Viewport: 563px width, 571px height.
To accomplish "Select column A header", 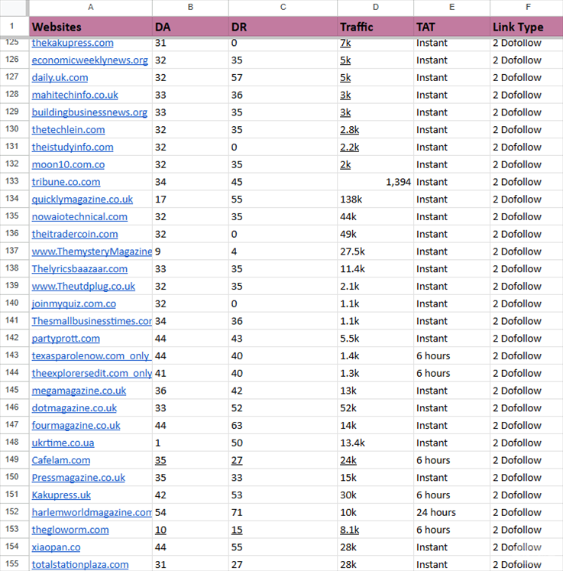I will (91, 8).
